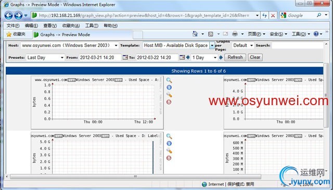Open graph properties for Used Space D:
Image resolution: width=333 pixels, height=190 pixels.
click(x=169, y=150)
